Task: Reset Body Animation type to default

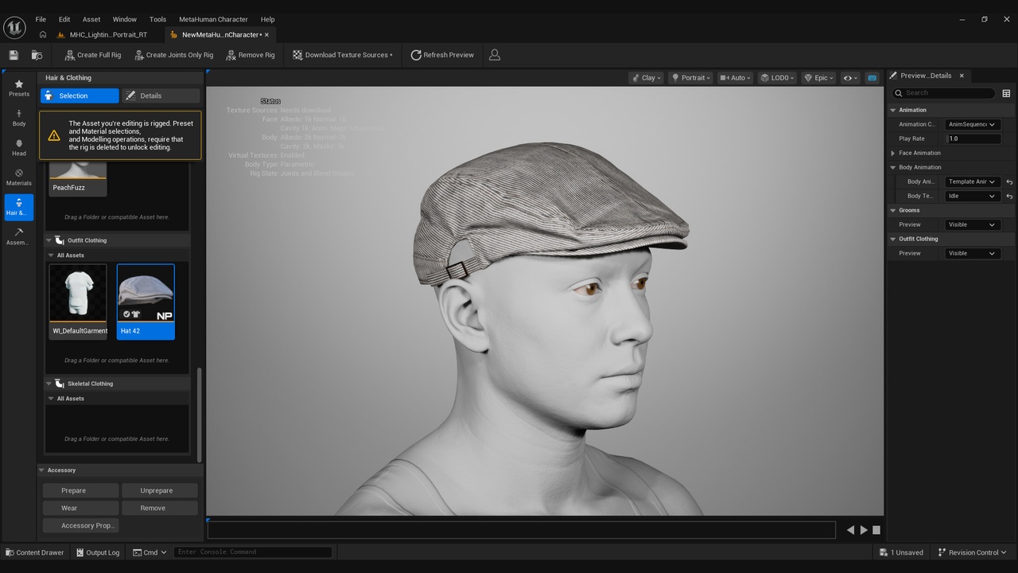Action: coord(1009,181)
